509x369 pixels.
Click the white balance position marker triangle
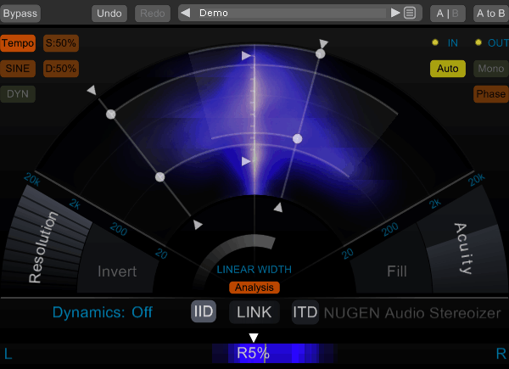tap(253, 338)
